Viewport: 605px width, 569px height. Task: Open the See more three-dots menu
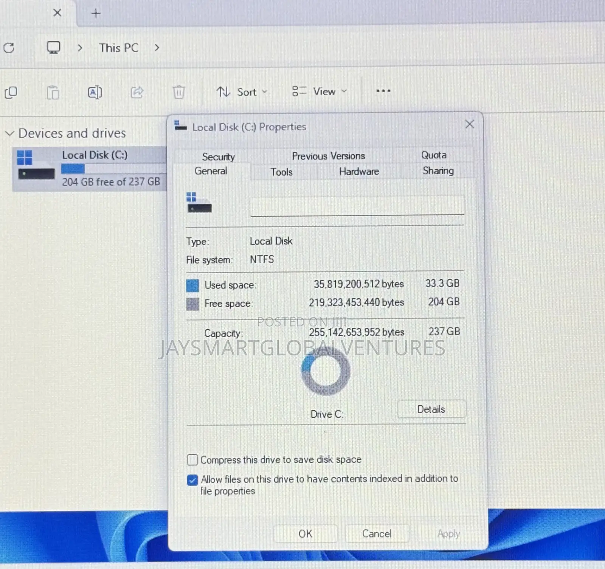coord(383,91)
